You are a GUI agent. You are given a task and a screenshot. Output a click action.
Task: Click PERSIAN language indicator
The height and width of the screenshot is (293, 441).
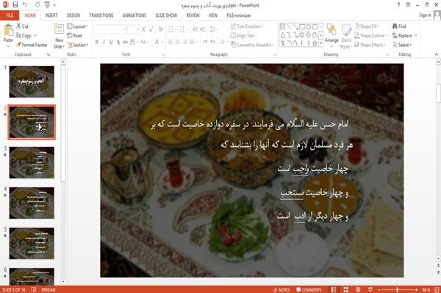click(49, 290)
